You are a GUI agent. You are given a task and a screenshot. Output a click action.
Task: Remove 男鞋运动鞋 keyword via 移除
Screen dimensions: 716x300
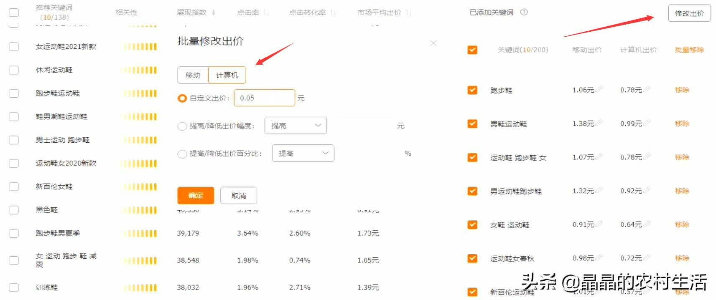(682, 124)
